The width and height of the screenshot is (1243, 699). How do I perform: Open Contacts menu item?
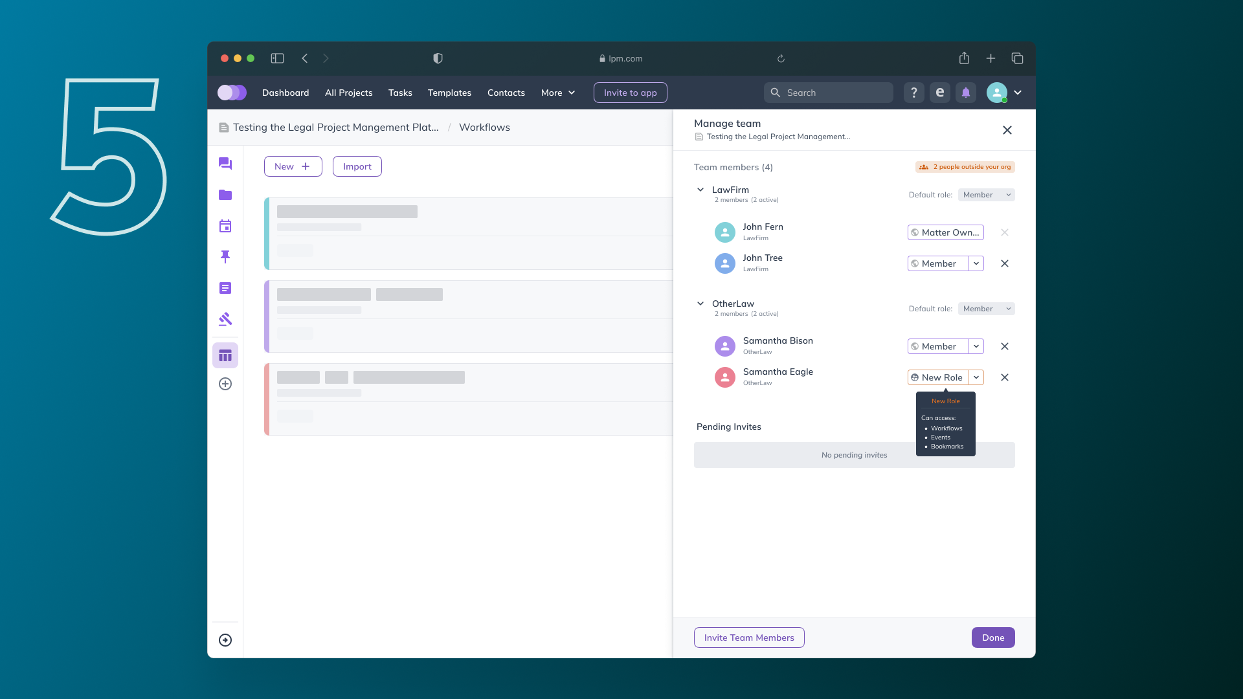click(x=506, y=93)
